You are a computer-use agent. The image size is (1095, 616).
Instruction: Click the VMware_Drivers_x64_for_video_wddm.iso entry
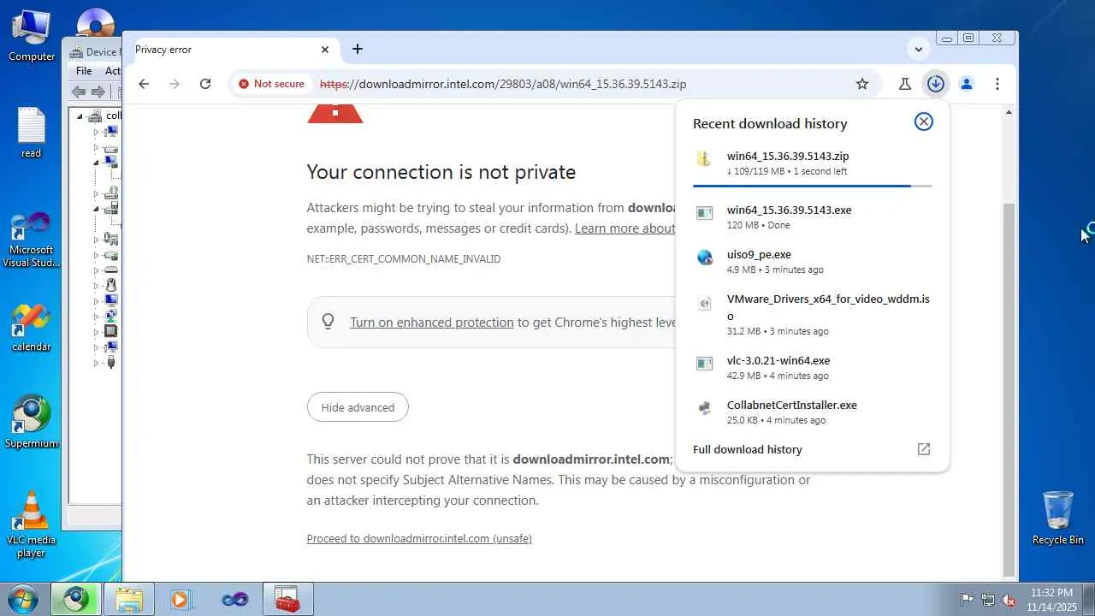point(812,314)
